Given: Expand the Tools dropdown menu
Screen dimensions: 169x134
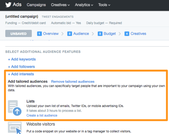Looking at the screenshot, I should click(104, 5).
